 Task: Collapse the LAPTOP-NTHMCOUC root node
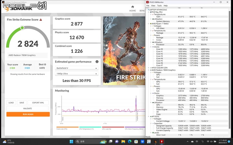coord(146,10)
